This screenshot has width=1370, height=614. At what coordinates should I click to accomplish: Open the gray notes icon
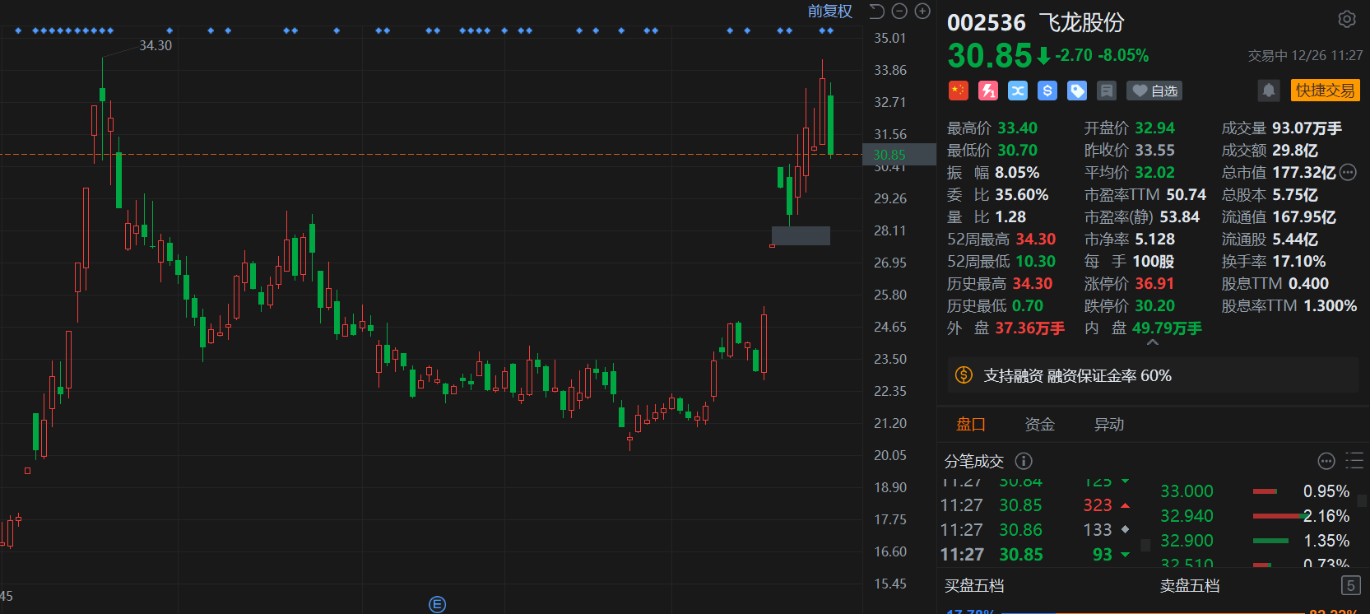point(1107,91)
